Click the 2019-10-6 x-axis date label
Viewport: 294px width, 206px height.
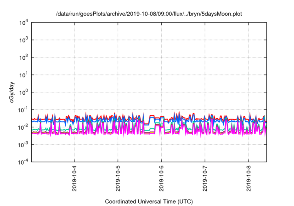coord(161,178)
